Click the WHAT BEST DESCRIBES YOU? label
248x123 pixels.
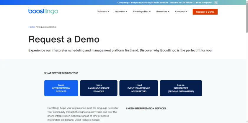tap(61, 73)
